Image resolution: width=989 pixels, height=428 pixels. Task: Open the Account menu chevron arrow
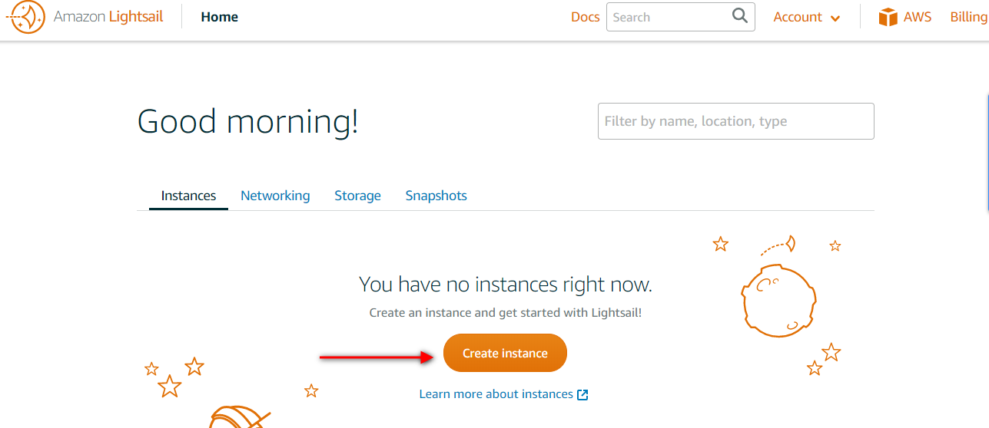(835, 18)
